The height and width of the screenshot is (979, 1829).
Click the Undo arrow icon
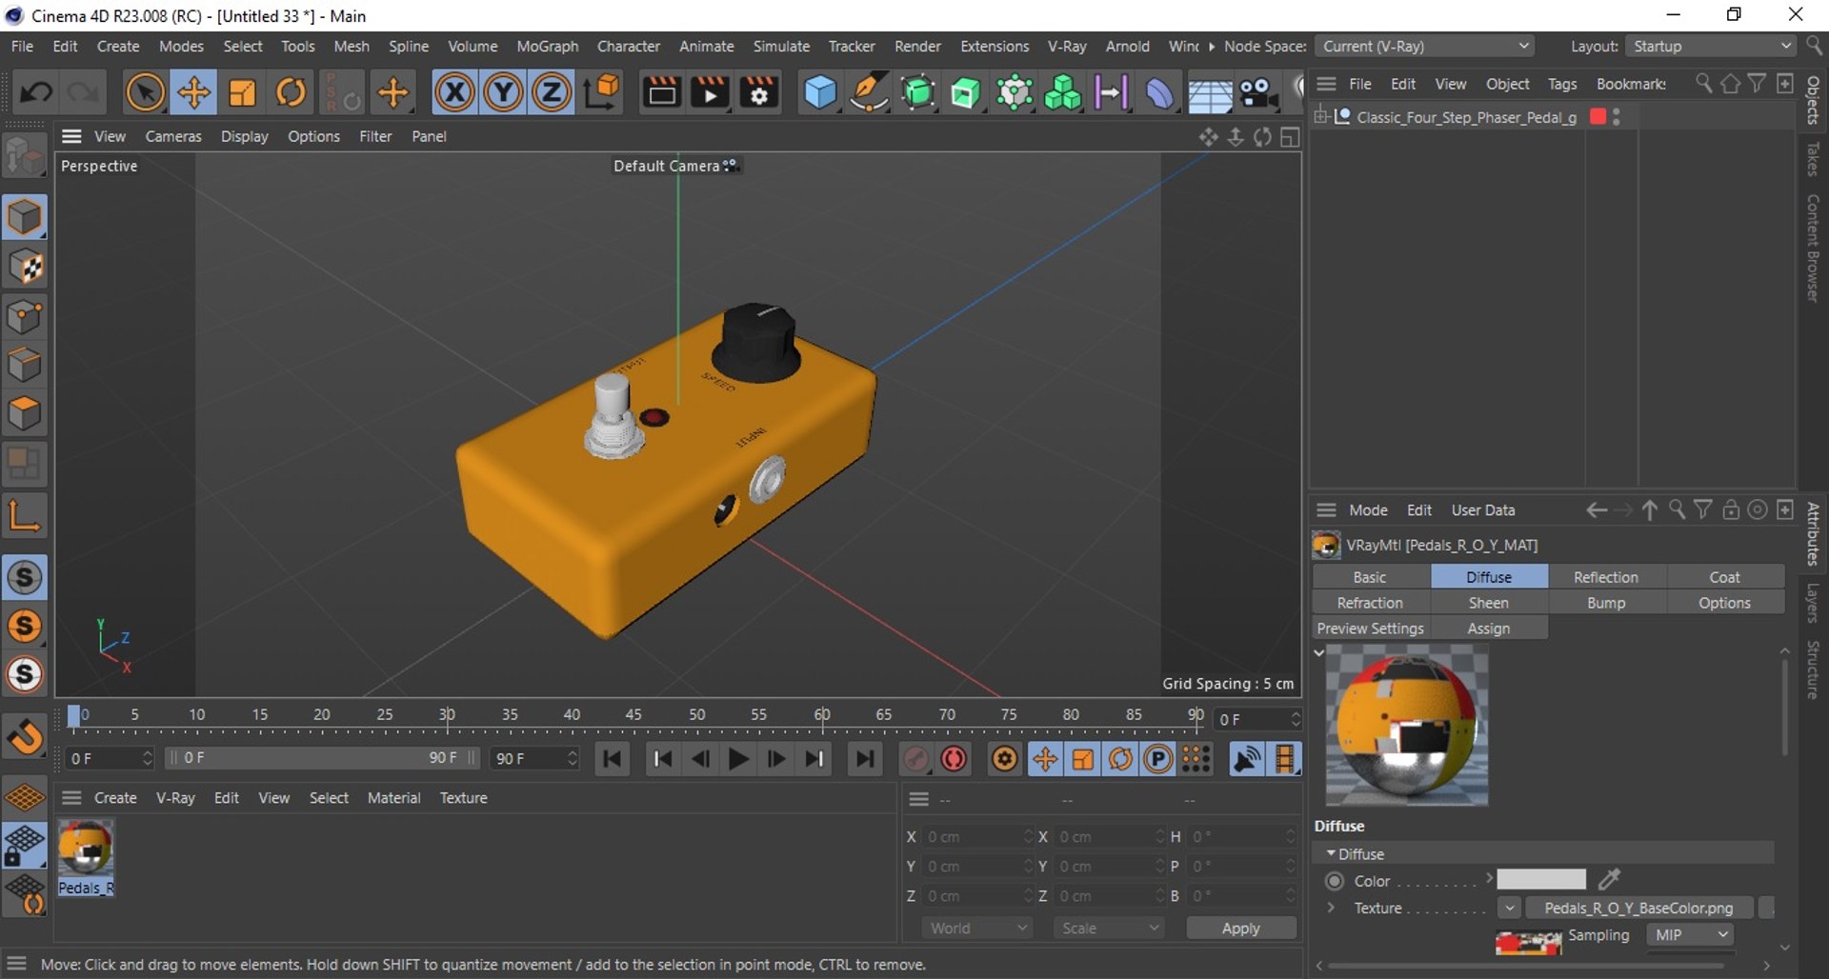[x=36, y=92]
